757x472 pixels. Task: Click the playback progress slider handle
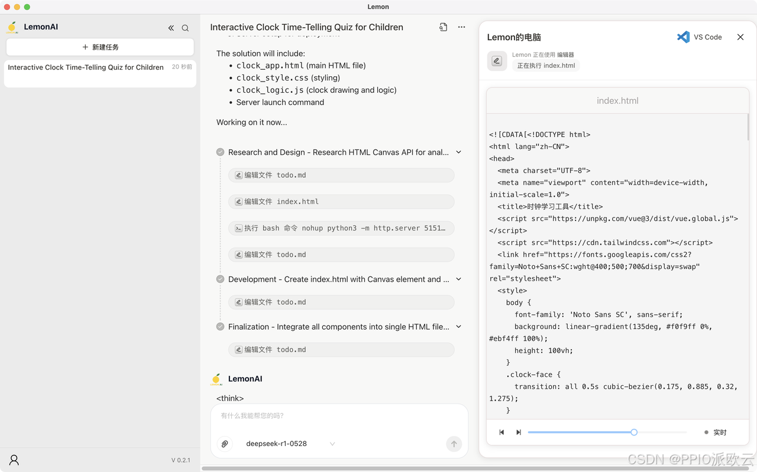click(x=634, y=432)
